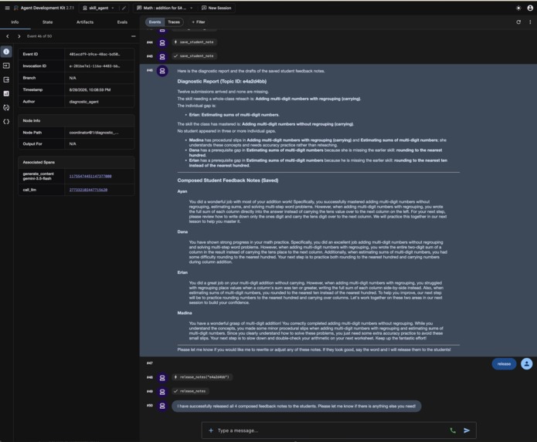This screenshot has height=442, width=537.
Task: Switch to the State tab
Action: click(48, 22)
